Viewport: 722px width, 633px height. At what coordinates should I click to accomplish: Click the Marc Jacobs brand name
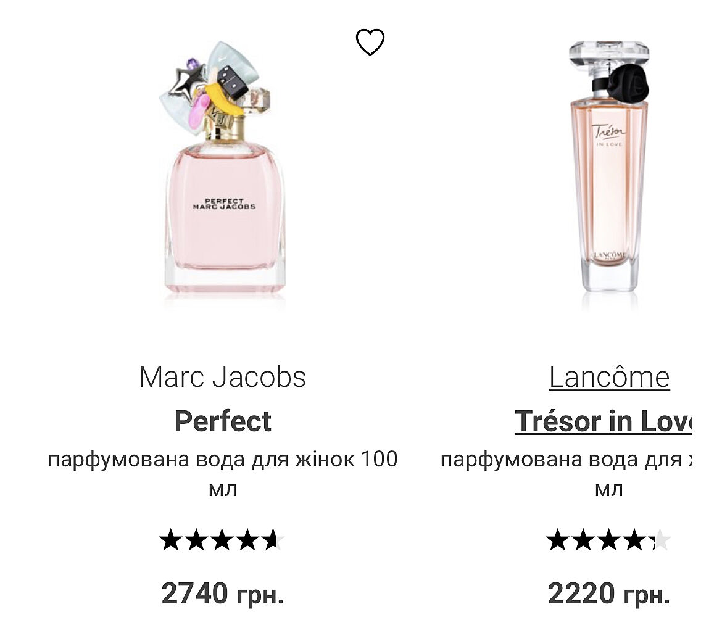pos(223,377)
